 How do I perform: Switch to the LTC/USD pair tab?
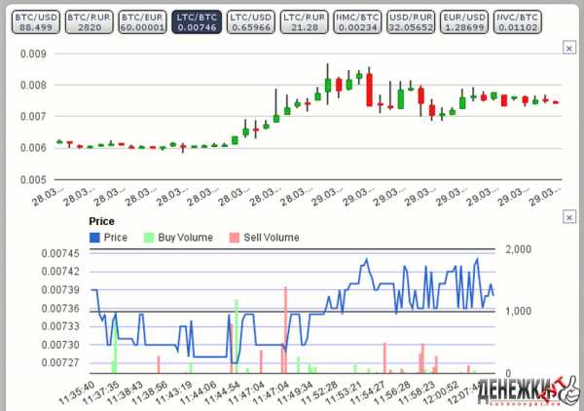pyautogui.click(x=250, y=21)
